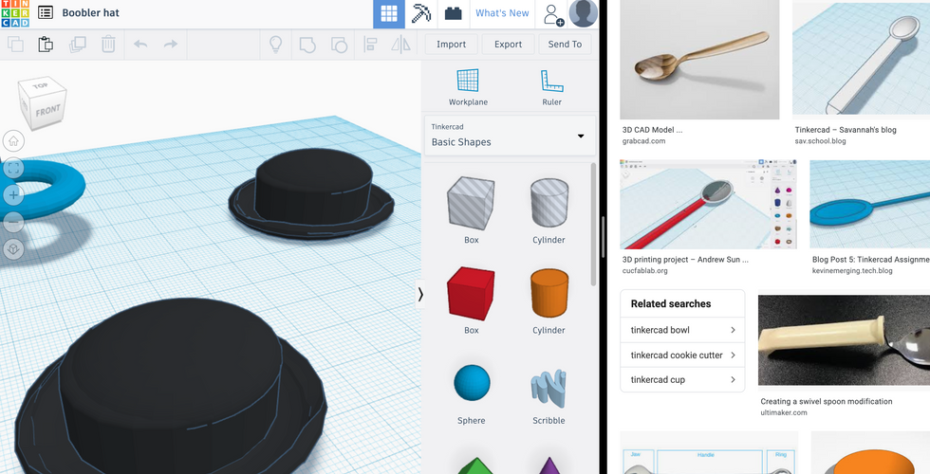The height and width of the screenshot is (474, 930).
Task: Select the 3D design grid view icon
Action: coord(389,13)
